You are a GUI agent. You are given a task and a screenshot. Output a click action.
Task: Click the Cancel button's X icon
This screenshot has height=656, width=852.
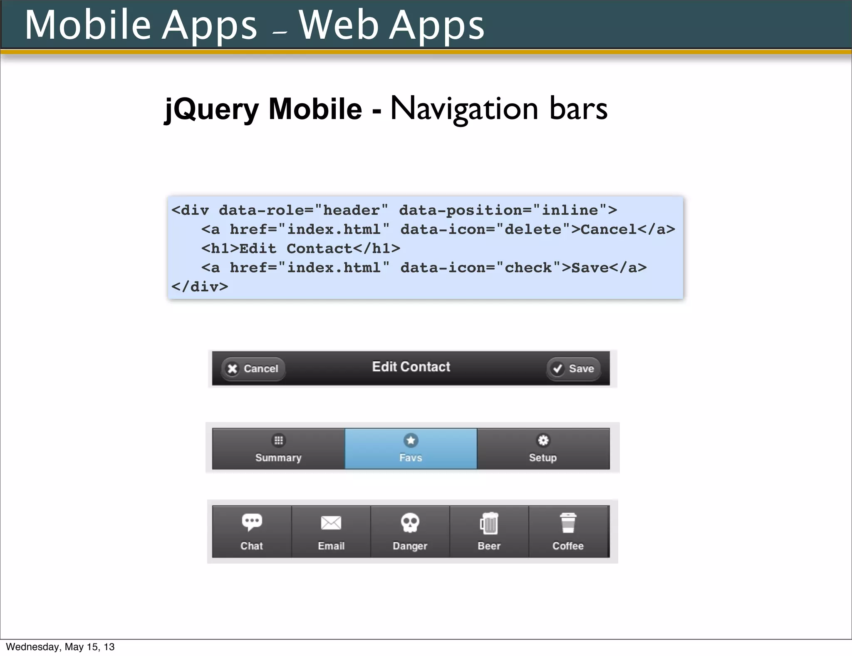pos(233,369)
